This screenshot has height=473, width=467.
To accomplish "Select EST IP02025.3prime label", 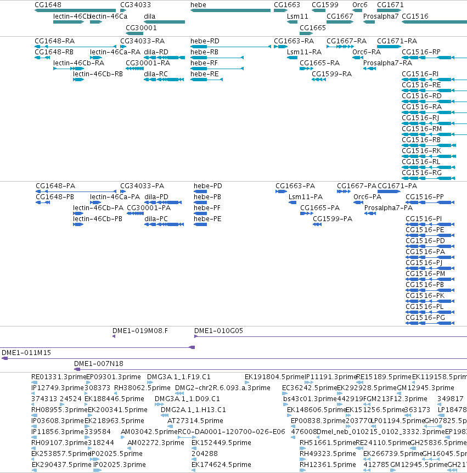I will (x=120, y=465).
